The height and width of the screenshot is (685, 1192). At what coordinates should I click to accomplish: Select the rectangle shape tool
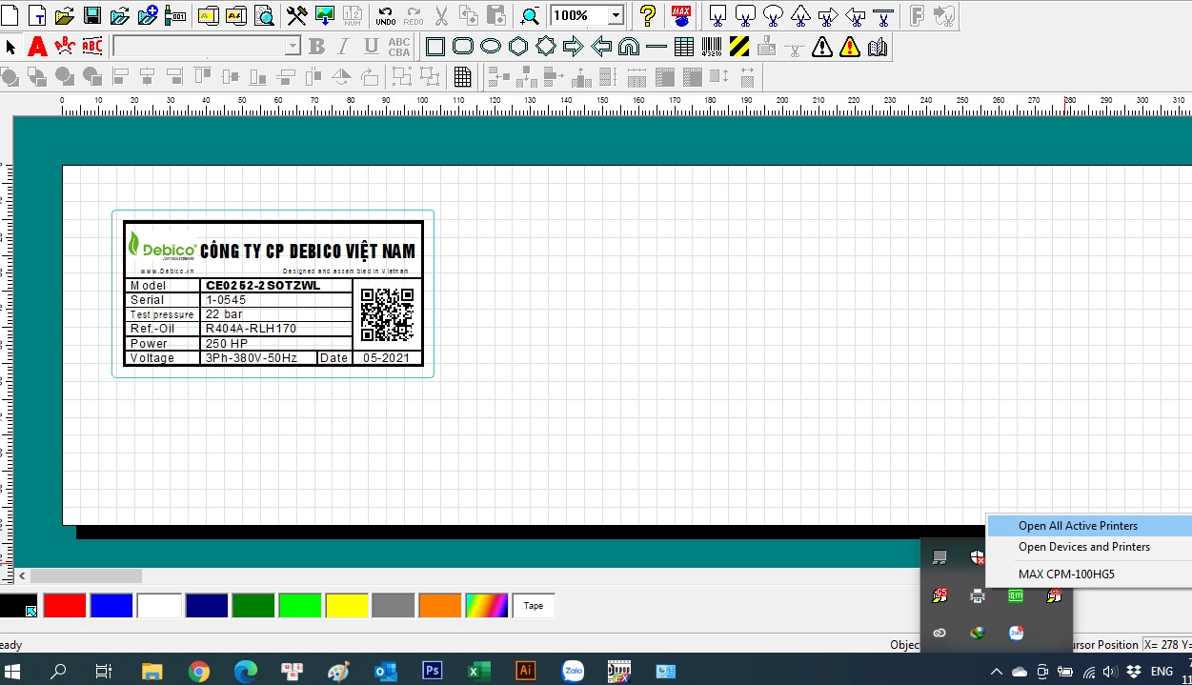pos(435,47)
